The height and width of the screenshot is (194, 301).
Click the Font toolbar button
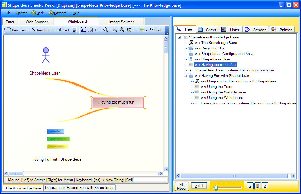click(x=156, y=30)
